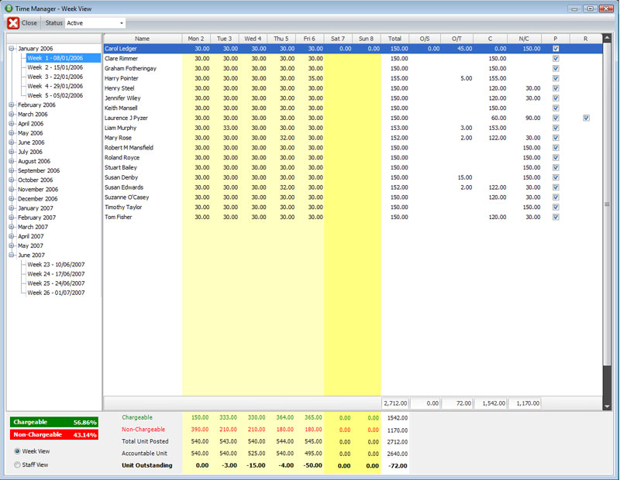Select Week 2 - 15/01/2006 in tree
The width and height of the screenshot is (620, 480).
click(x=55, y=67)
